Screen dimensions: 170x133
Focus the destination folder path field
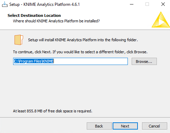click(70, 61)
